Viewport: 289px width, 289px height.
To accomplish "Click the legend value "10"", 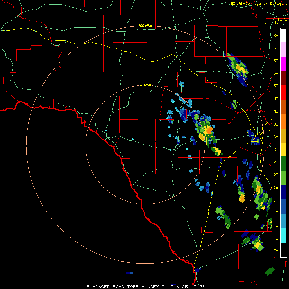I will [x=276, y=213].
